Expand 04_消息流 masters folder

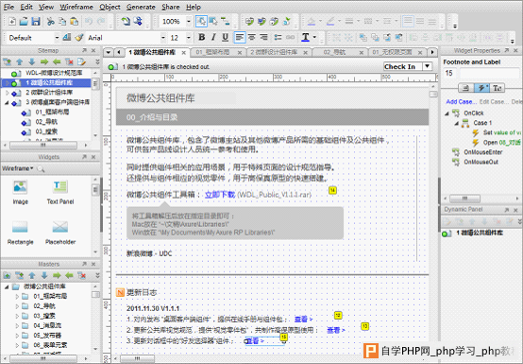click(x=17, y=325)
